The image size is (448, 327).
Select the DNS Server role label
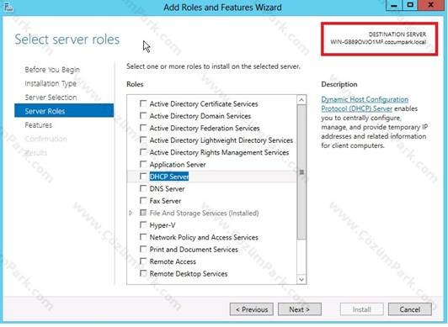pos(167,189)
